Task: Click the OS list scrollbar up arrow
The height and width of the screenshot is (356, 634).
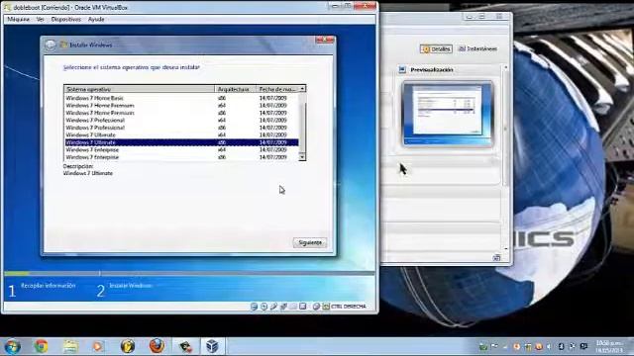Action: click(302, 89)
